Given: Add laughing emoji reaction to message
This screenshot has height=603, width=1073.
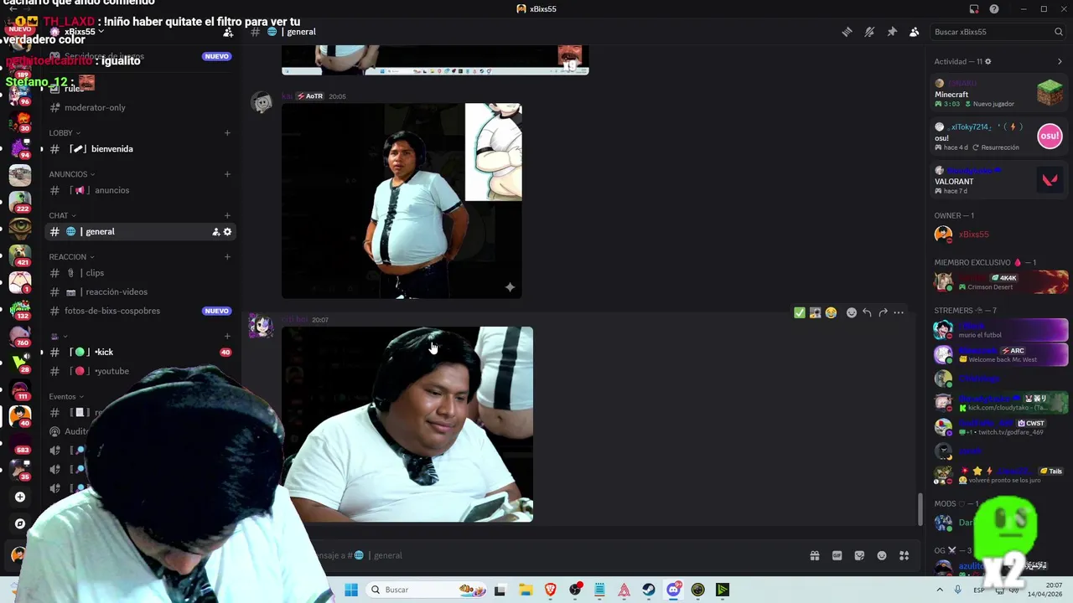Looking at the screenshot, I should point(831,313).
